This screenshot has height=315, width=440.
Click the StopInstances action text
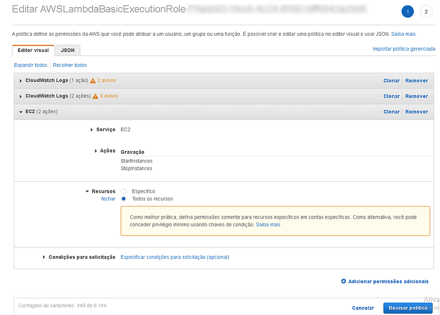136,169
